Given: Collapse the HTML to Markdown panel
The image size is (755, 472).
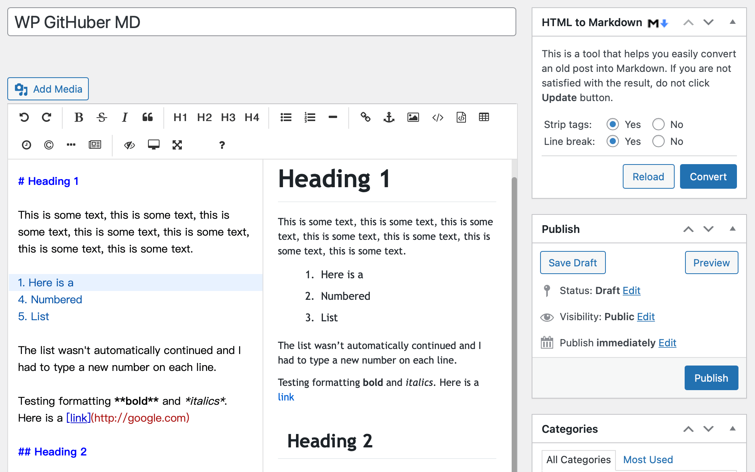Looking at the screenshot, I should [x=733, y=22].
